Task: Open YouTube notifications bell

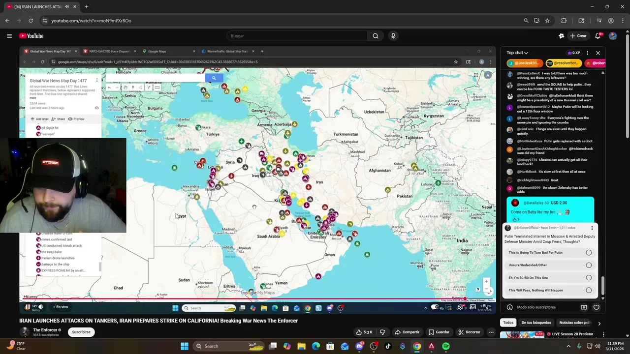Action: (x=598, y=36)
